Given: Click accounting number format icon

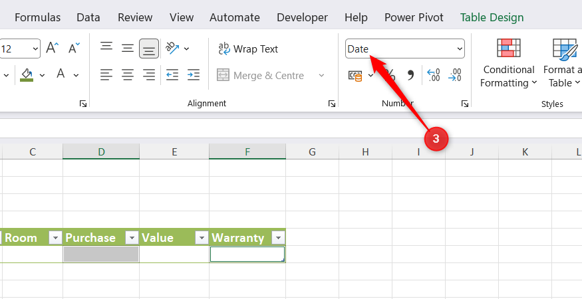Looking at the screenshot, I should 355,76.
